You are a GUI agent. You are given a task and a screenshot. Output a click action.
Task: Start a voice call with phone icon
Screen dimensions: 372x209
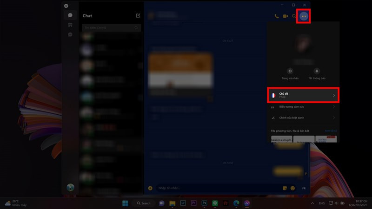277,16
